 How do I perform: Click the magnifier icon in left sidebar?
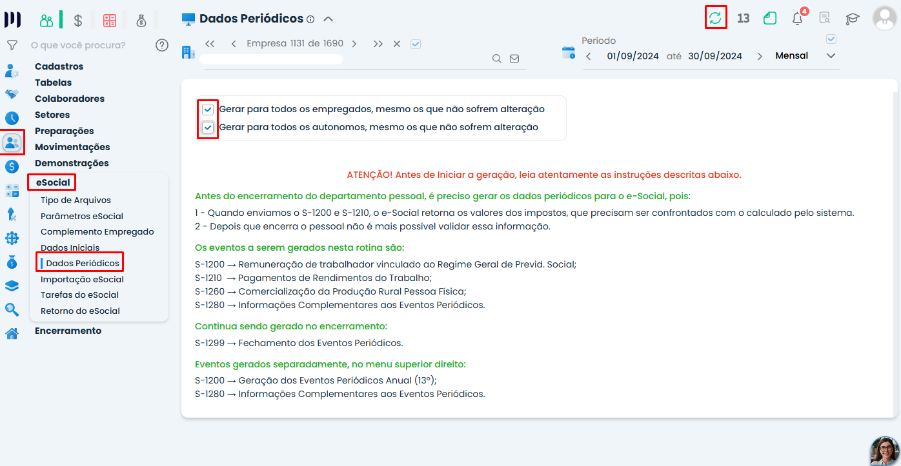tap(12, 309)
